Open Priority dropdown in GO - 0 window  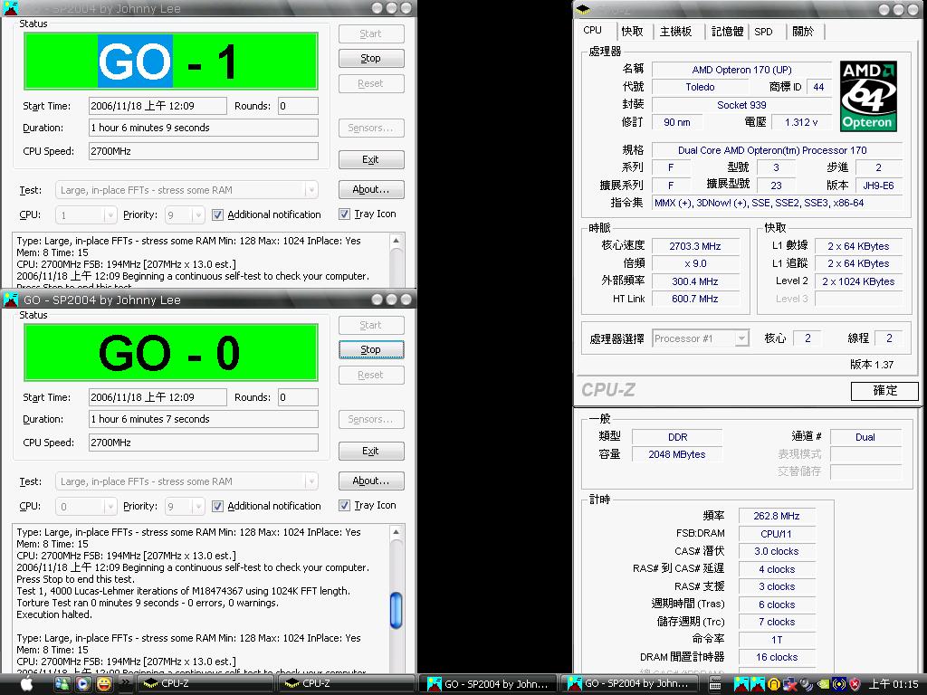(185, 507)
